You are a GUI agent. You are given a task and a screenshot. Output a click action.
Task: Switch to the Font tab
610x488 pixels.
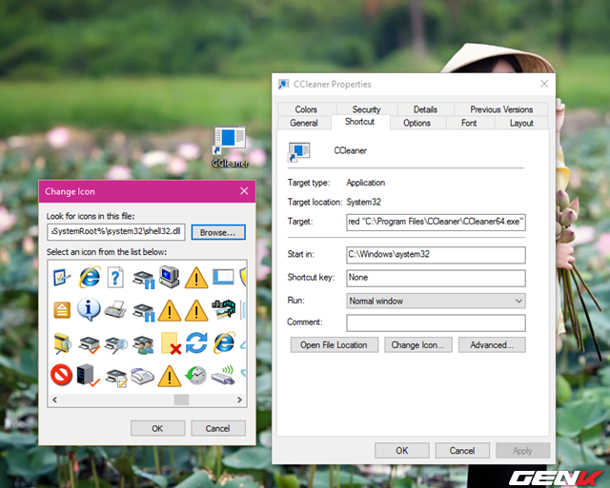[x=469, y=123]
